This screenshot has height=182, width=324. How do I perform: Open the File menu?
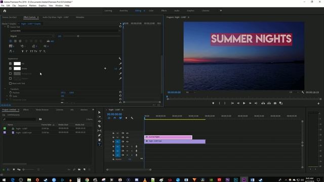[x=3, y=6]
